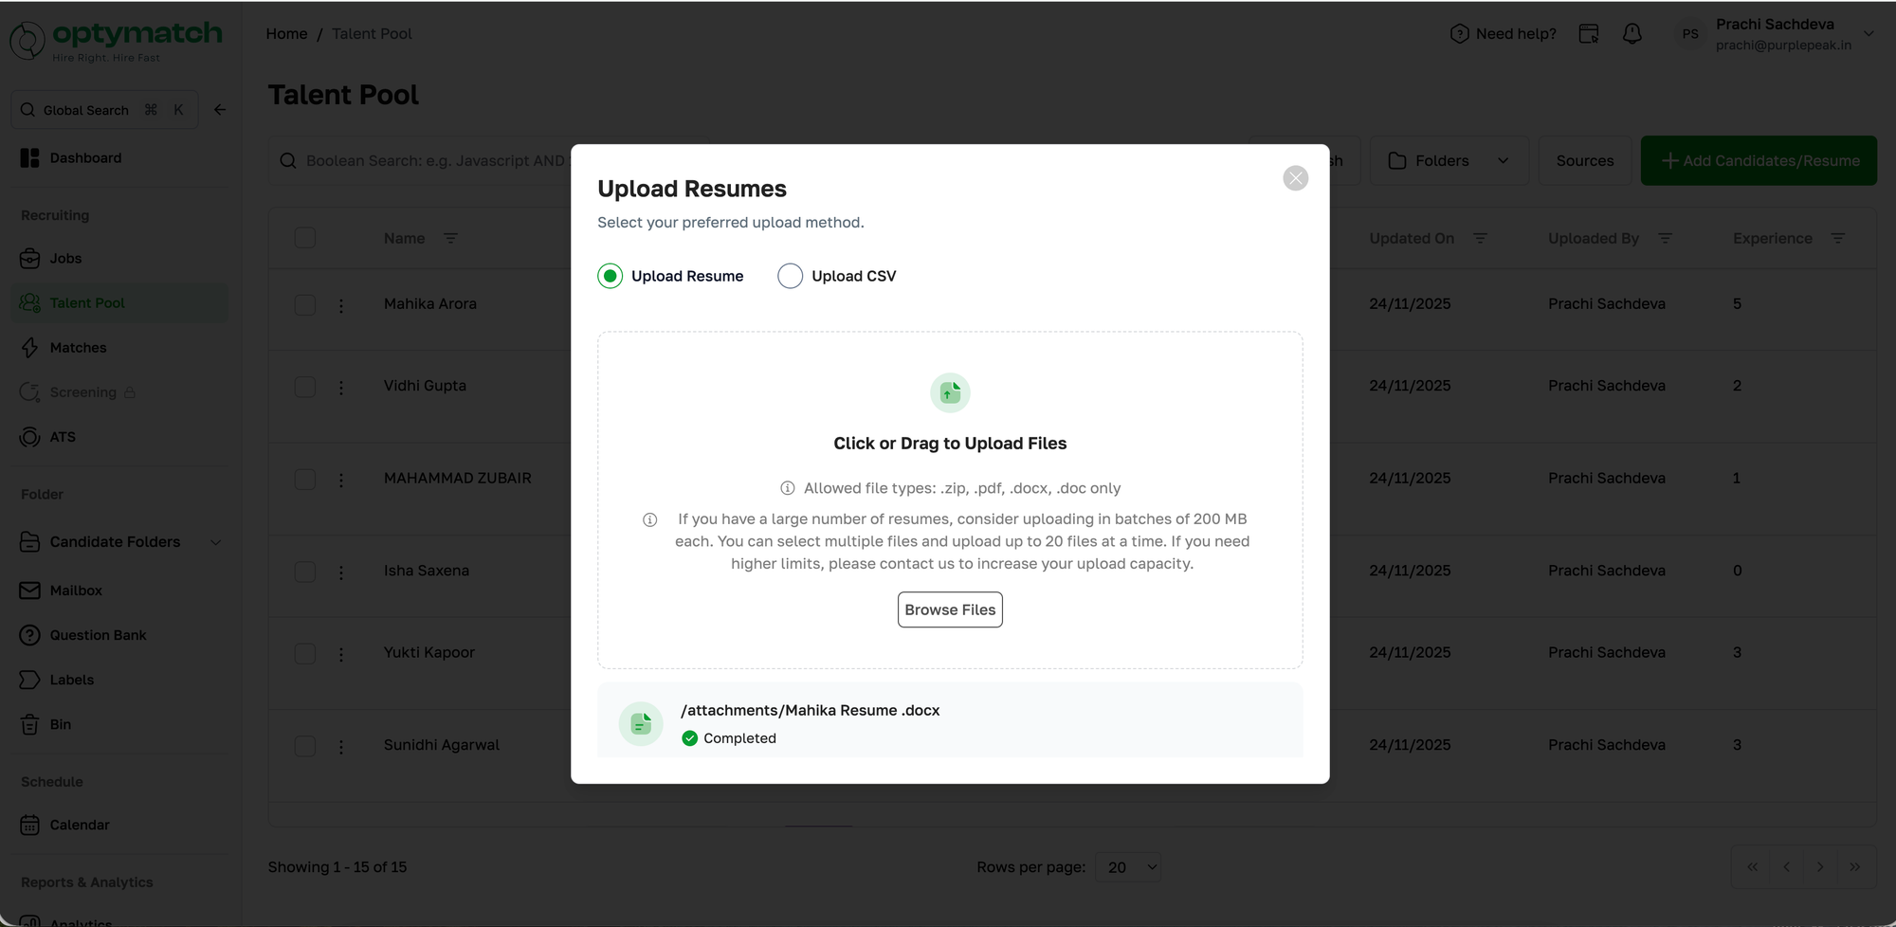Image resolution: width=1896 pixels, height=927 pixels.
Task: Click the filter icon next to Name column
Action: pos(450,239)
